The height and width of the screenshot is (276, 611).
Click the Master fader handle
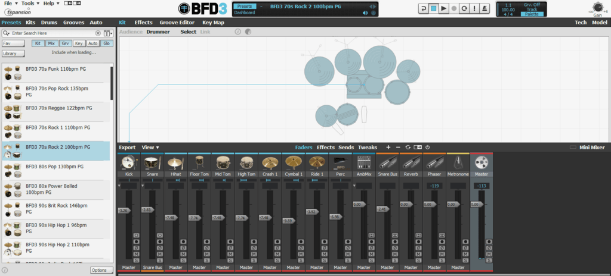(x=476, y=204)
